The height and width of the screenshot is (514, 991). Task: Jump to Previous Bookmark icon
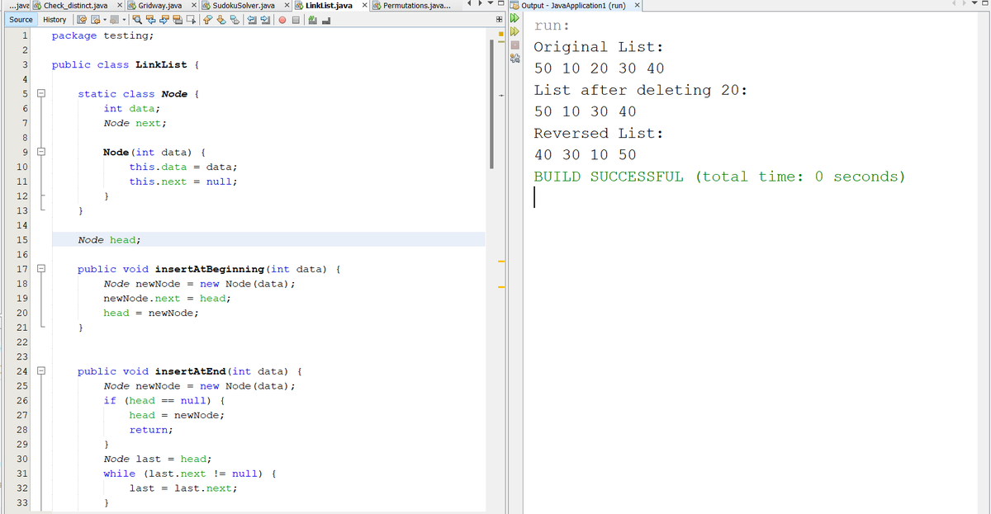(207, 20)
